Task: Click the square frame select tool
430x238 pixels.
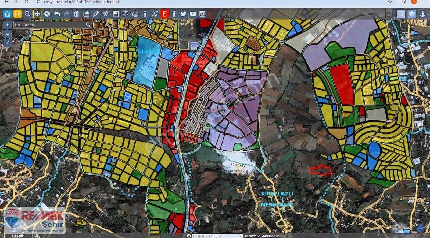Action: 116,14
